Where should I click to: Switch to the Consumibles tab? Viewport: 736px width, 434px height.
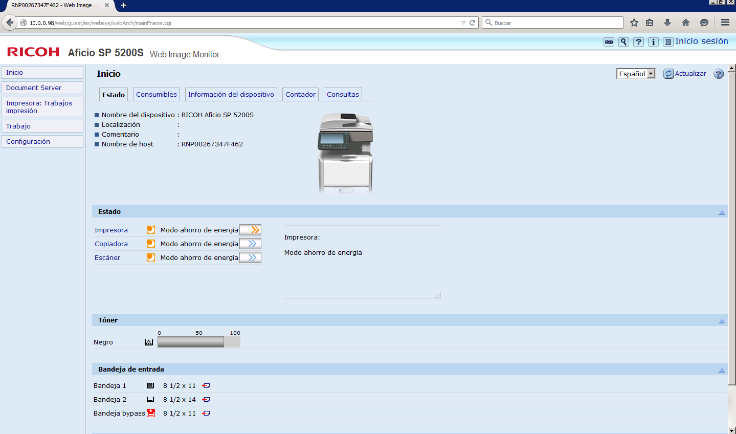tap(157, 94)
